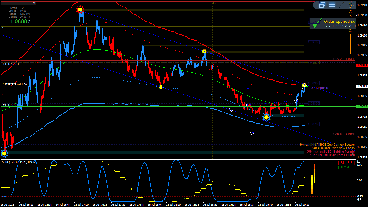Click the 1.08735 price axis label
This screenshot has width=368, height=207.
click(362, 116)
